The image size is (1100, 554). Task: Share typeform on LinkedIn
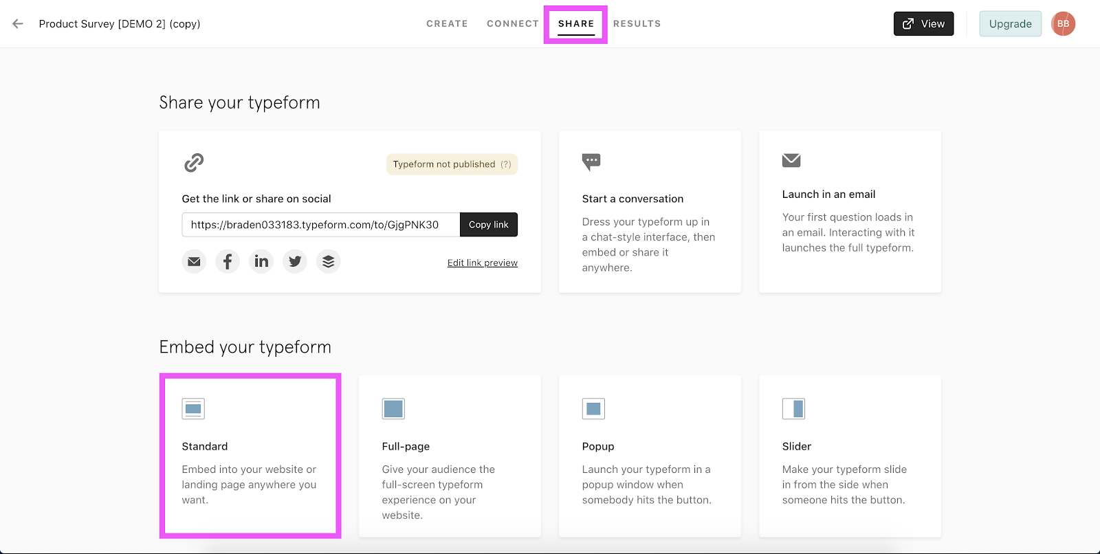(261, 262)
